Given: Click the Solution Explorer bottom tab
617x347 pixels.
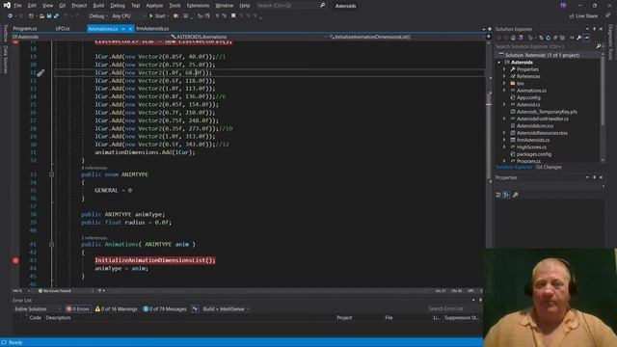Looking at the screenshot, I should click(x=514, y=167).
